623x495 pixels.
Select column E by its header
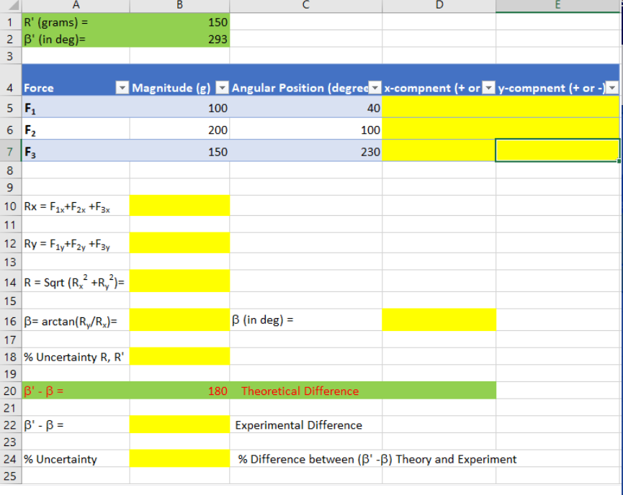pyautogui.click(x=558, y=6)
